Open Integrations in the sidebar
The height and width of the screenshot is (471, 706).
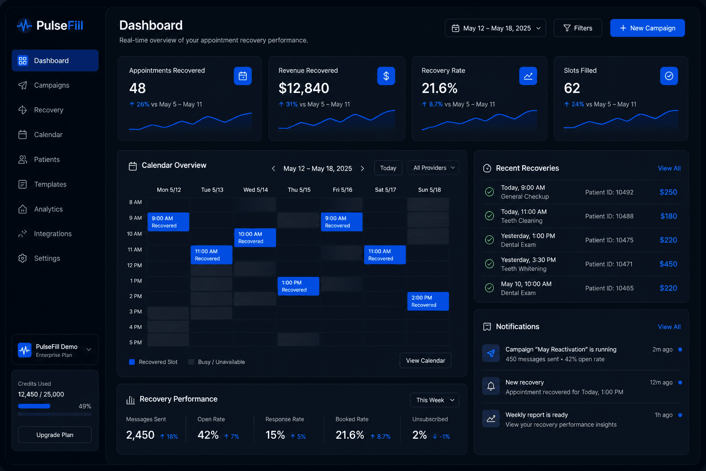coord(55,234)
